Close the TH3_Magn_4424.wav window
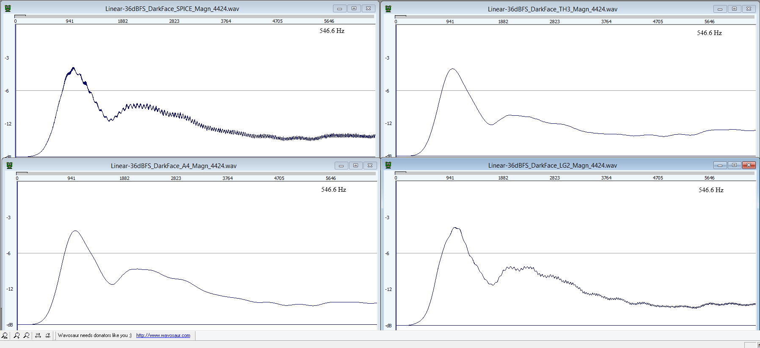The image size is (760, 348). (x=749, y=9)
